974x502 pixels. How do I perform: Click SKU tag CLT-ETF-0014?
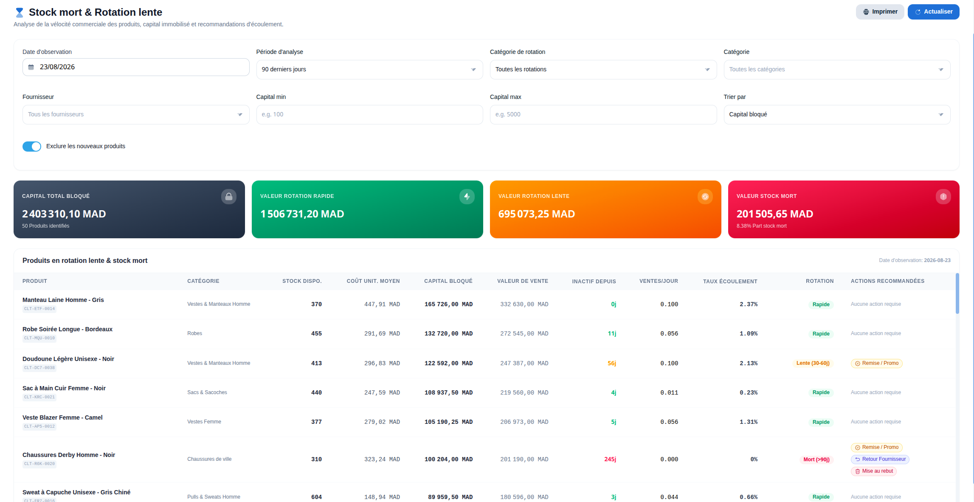coord(39,309)
